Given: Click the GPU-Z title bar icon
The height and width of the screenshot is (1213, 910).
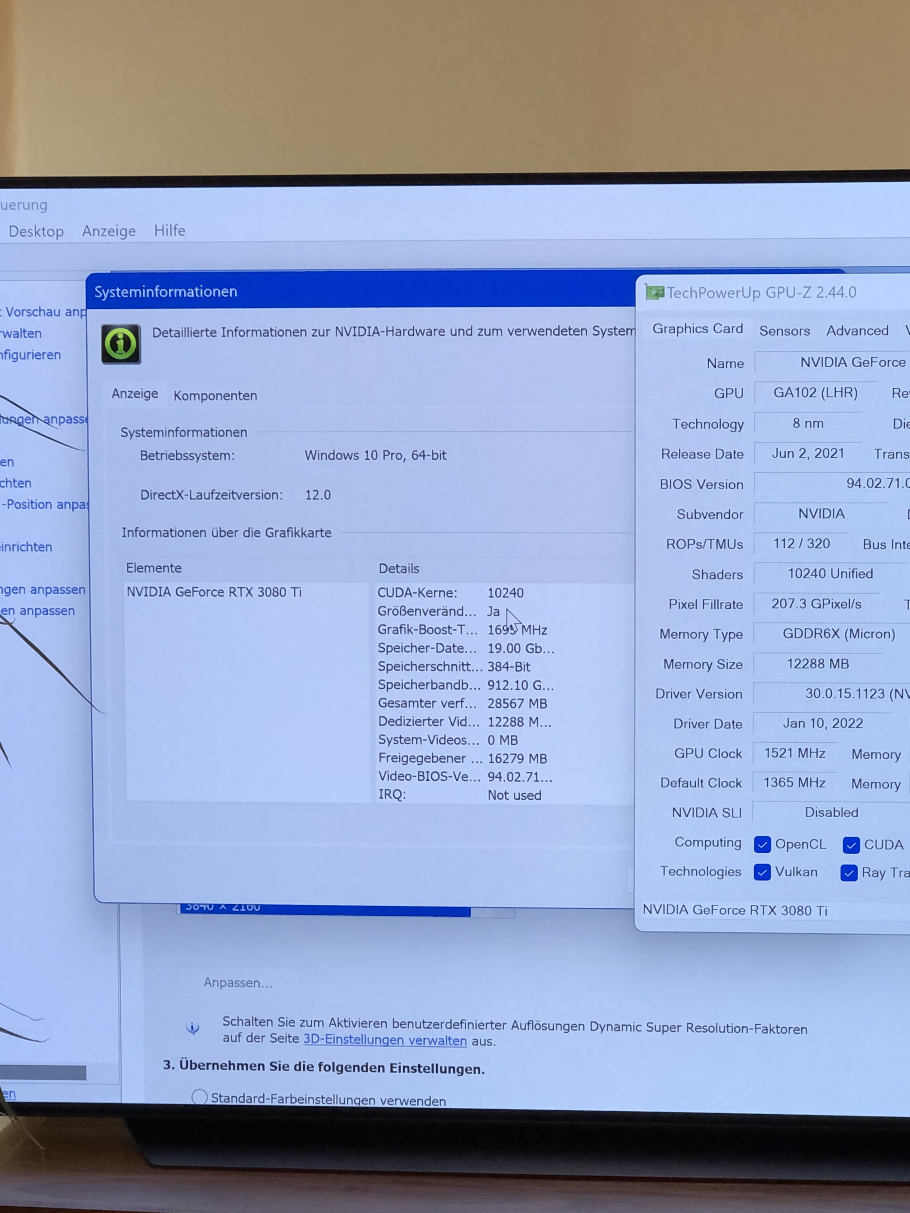Looking at the screenshot, I should tap(655, 293).
